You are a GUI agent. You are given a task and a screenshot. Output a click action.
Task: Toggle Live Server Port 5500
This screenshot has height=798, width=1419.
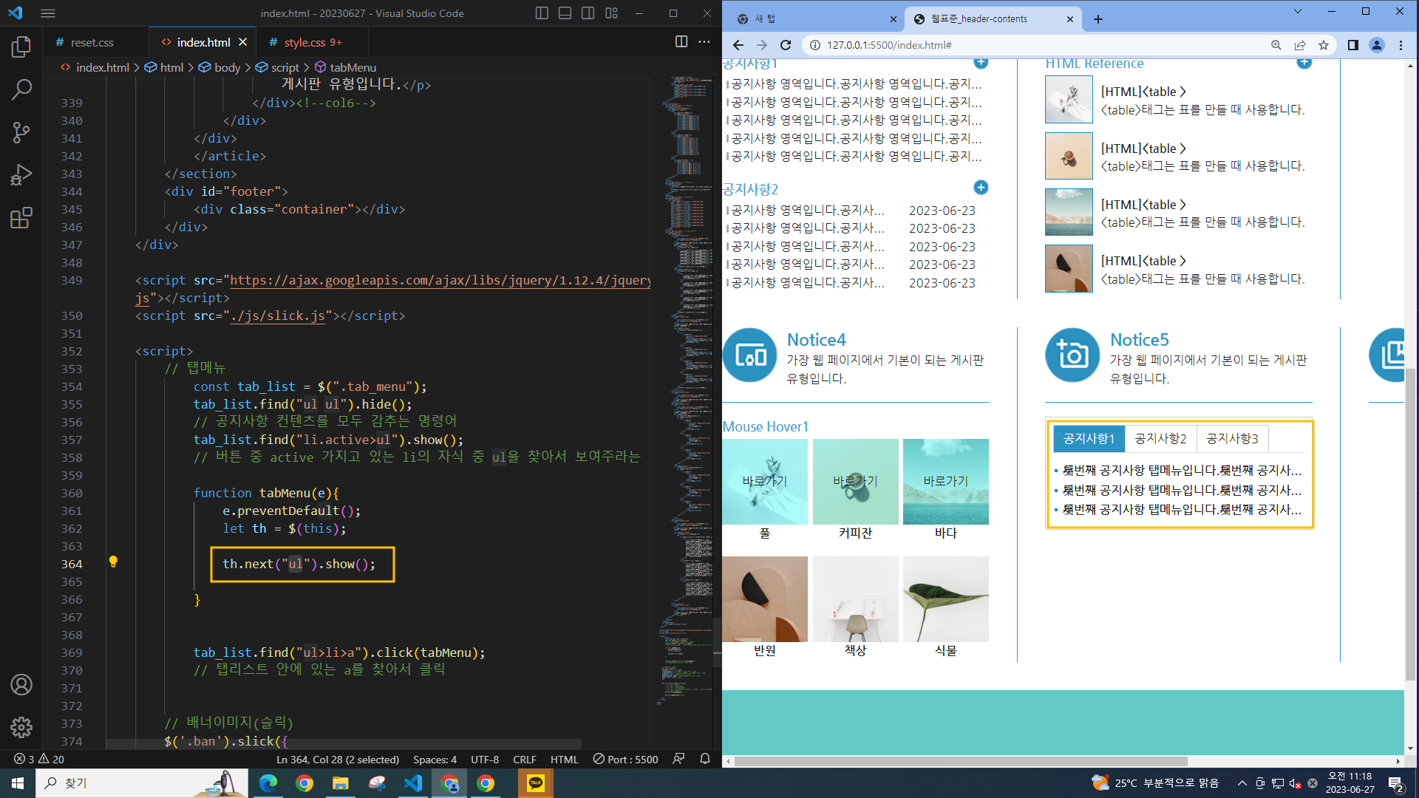click(625, 759)
